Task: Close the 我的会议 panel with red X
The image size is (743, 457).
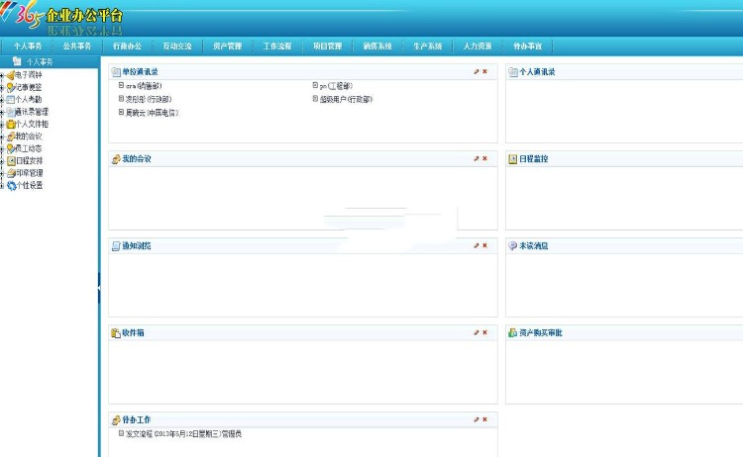Action: (x=484, y=158)
